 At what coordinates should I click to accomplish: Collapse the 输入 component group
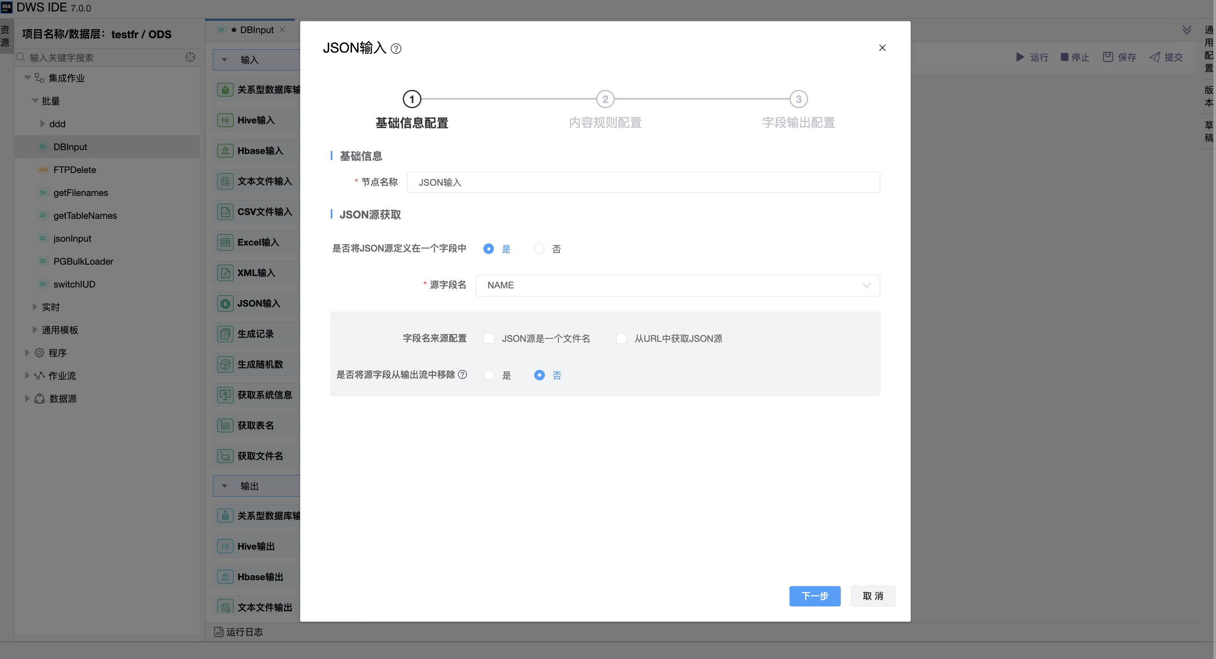pyautogui.click(x=225, y=60)
